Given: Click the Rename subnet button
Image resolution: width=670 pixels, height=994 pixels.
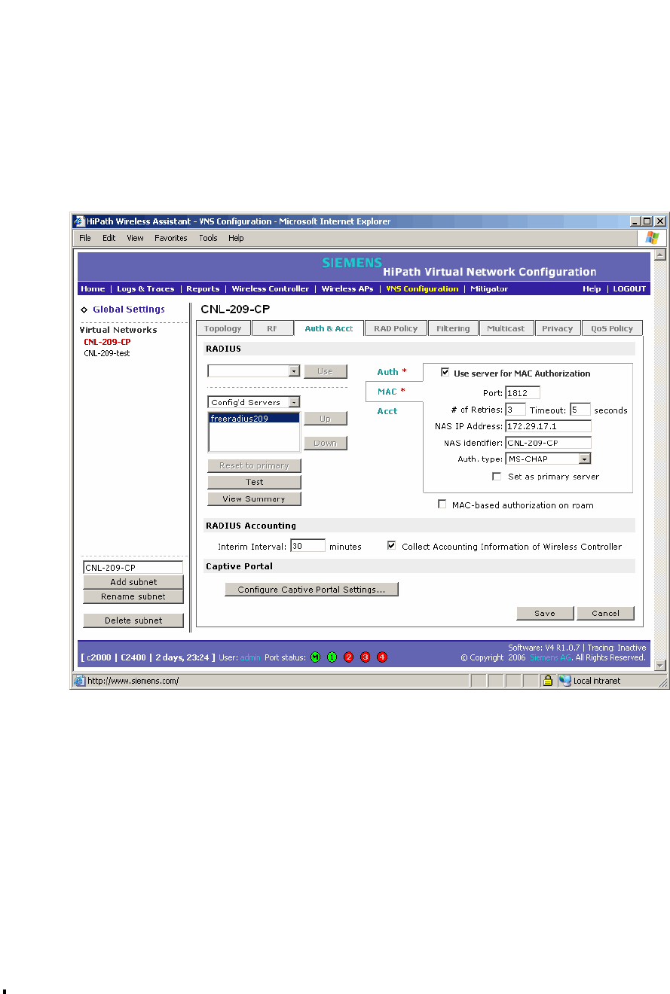Looking at the screenshot, I should (133, 596).
